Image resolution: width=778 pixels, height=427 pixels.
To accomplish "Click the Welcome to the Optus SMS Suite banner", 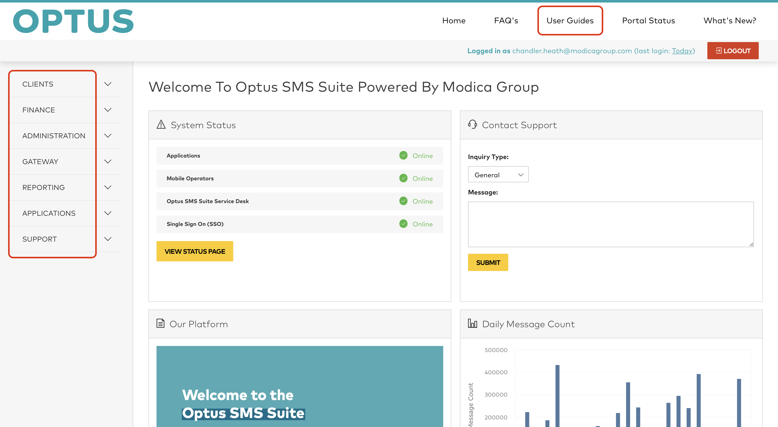I will [x=300, y=386].
